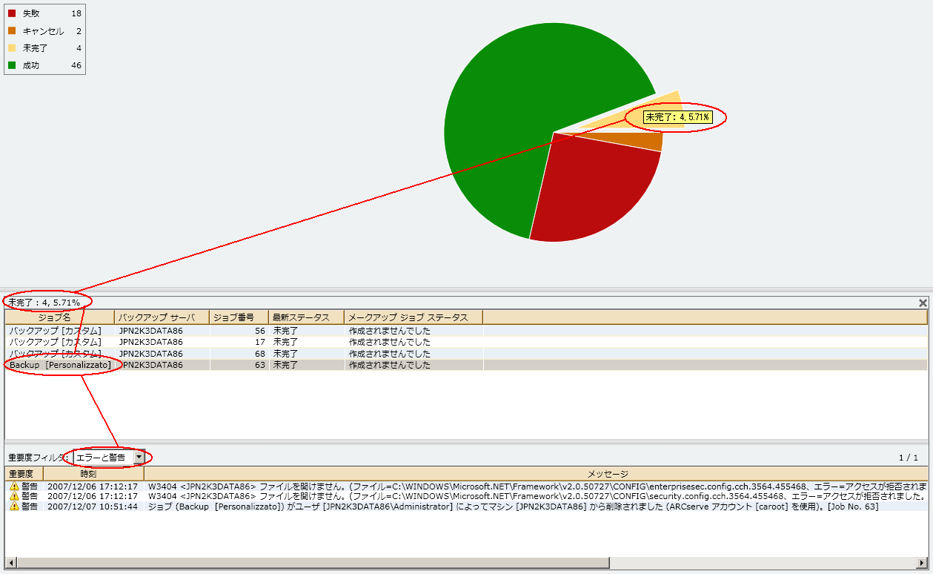Sort log by the 時刻 column header
The width and height of the screenshot is (933, 574).
point(93,474)
